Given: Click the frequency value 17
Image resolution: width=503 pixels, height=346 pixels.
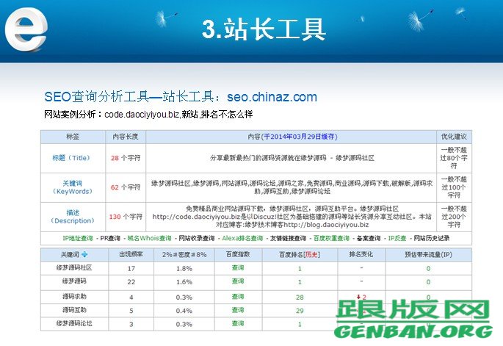Looking at the screenshot, I should (x=131, y=268).
